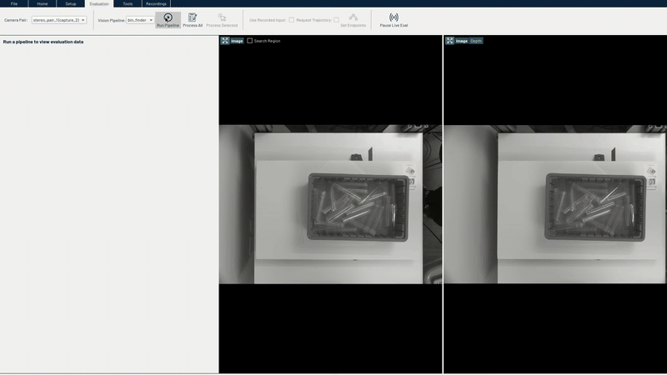The width and height of the screenshot is (667, 375).
Task: Select the Depth view in right panel
Action: [475, 40]
